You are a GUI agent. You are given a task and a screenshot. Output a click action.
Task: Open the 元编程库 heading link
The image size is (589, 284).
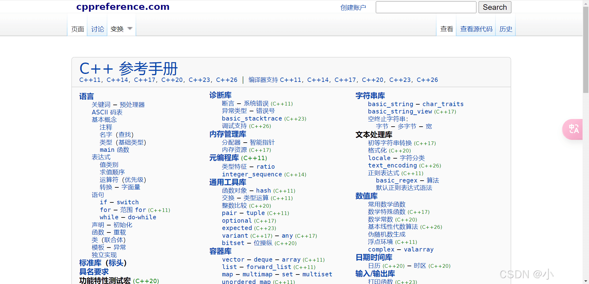224,158
